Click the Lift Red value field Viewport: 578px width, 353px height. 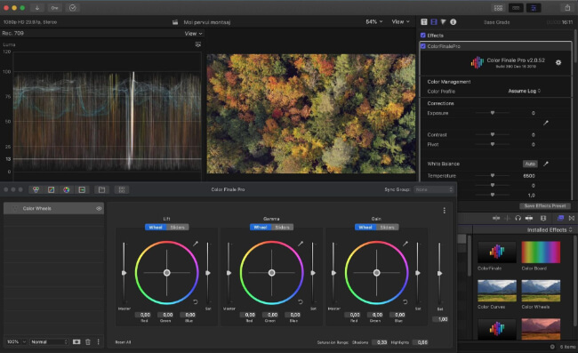(x=144, y=315)
